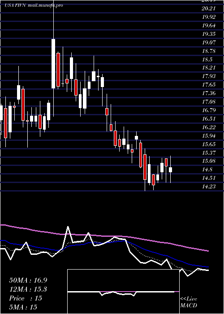Click the 20.21 price axis label
224x314 pixels.
click(209, 9)
